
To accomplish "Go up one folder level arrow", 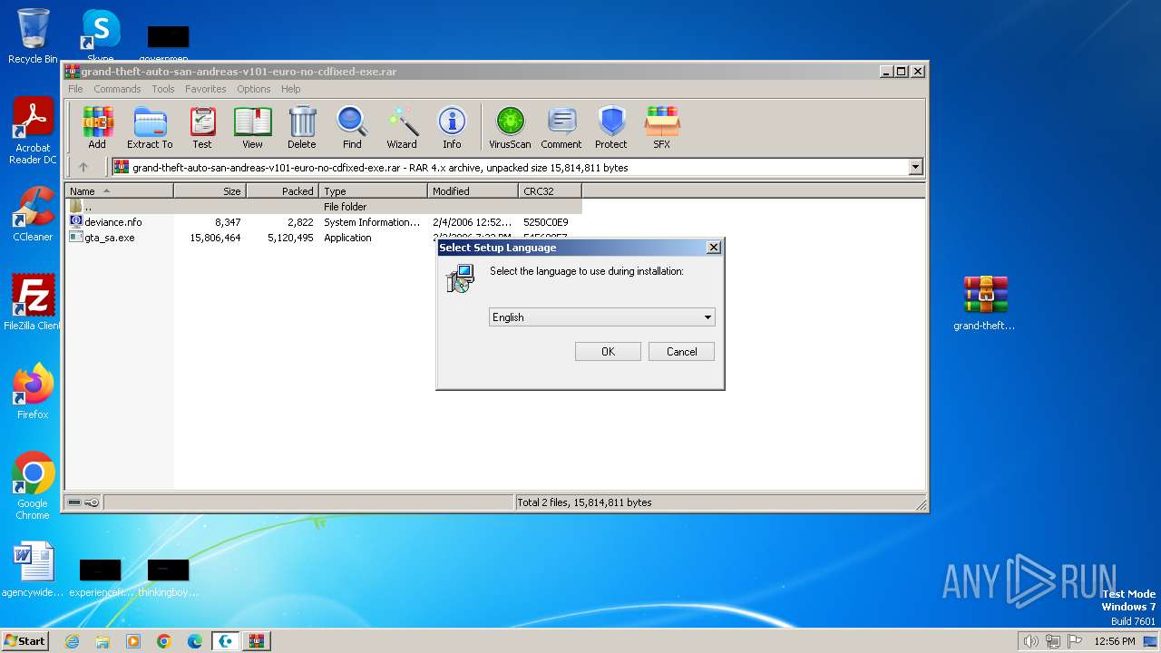I will click(x=83, y=167).
